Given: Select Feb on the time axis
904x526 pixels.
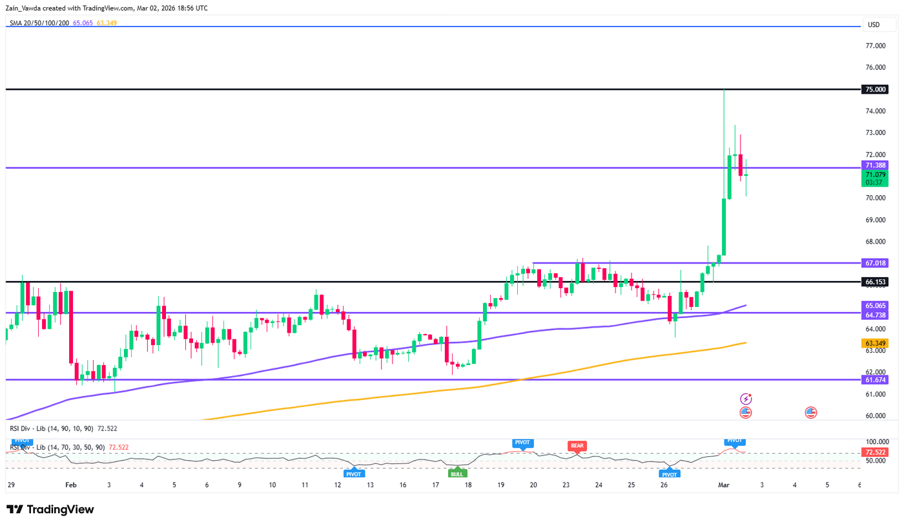Looking at the screenshot, I should (x=70, y=485).
